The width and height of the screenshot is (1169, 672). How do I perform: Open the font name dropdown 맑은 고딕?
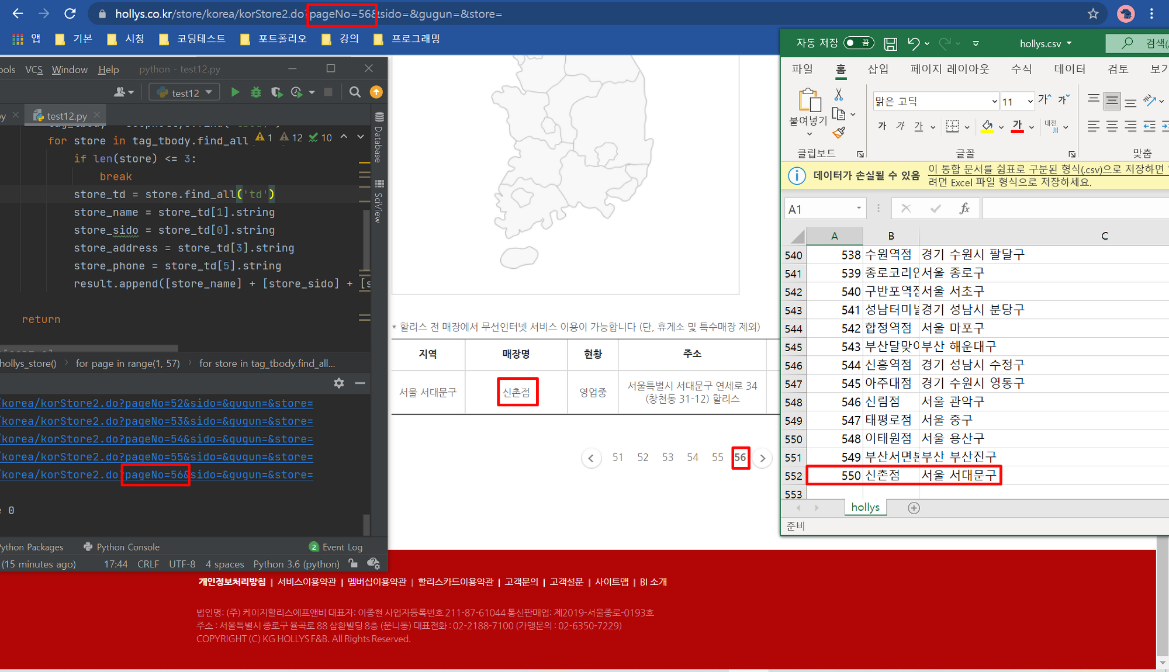pyautogui.click(x=994, y=102)
